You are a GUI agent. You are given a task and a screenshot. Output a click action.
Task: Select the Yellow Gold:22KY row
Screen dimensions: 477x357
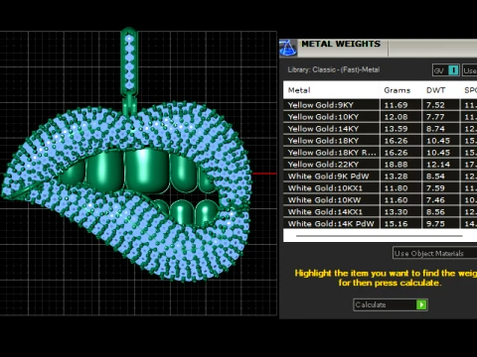(x=381, y=165)
